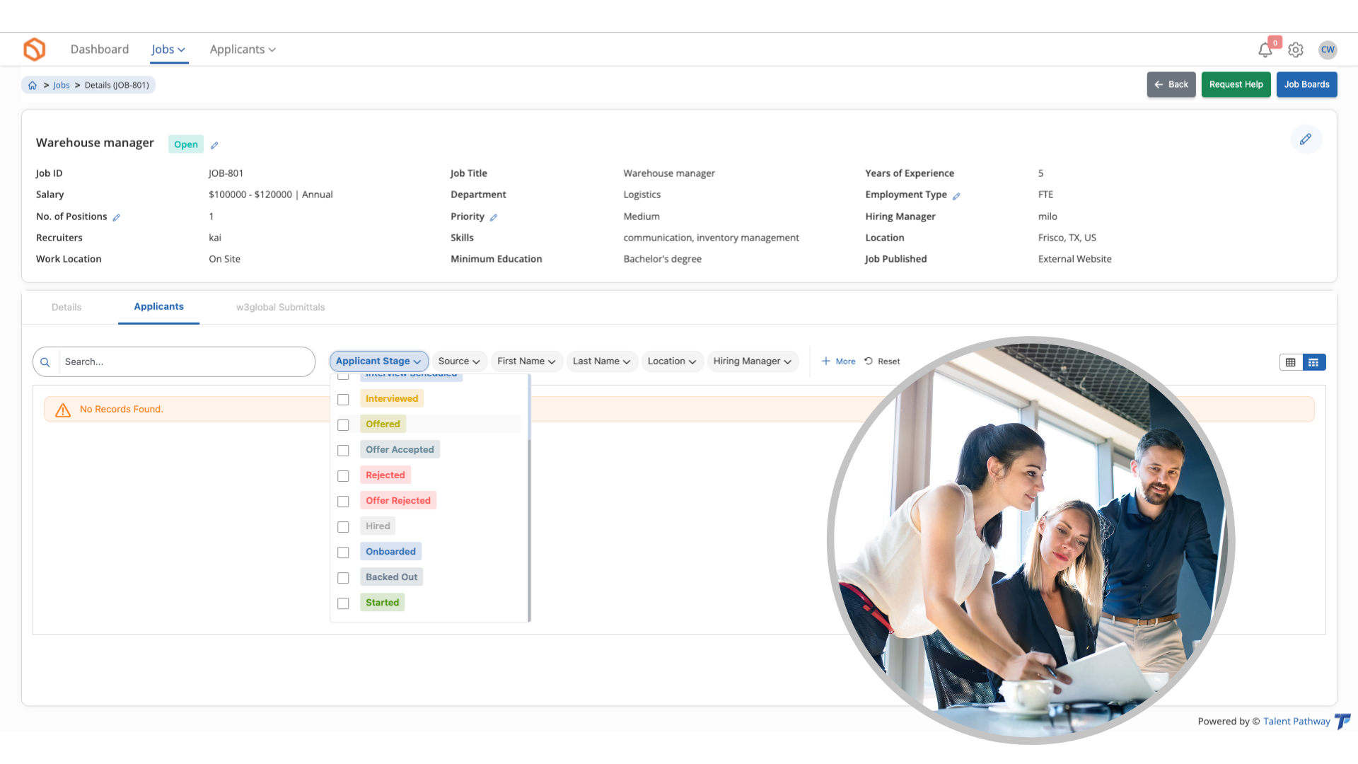Switch to list view icon

click(1314, 362)
